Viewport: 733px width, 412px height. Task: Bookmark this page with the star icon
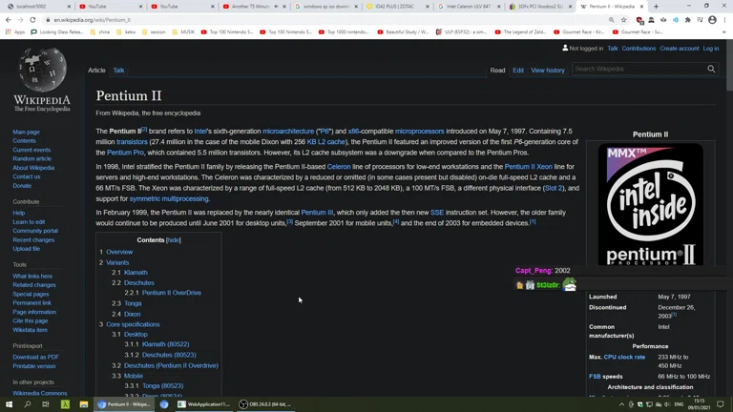623,20
